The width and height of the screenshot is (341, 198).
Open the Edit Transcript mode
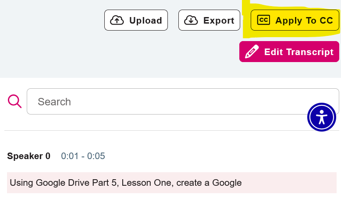(x=289, y=52)
